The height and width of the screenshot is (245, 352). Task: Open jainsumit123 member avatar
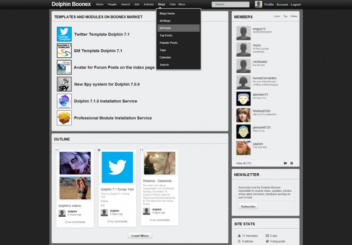pyautogui.click(x=243, y=132)
